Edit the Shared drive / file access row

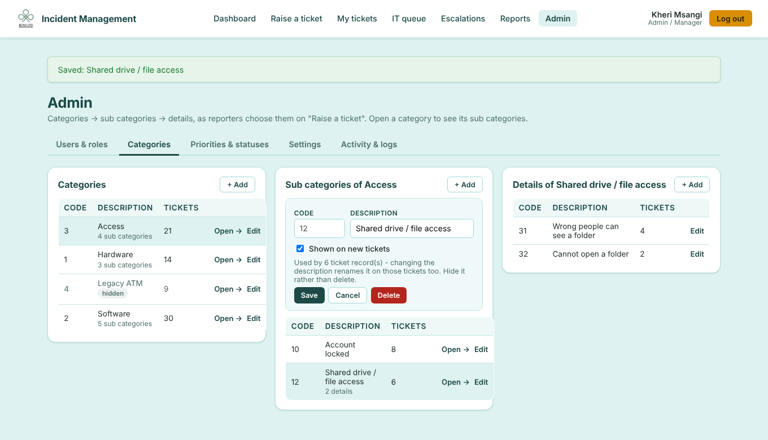pyautogui.click(x=481, y=382)
